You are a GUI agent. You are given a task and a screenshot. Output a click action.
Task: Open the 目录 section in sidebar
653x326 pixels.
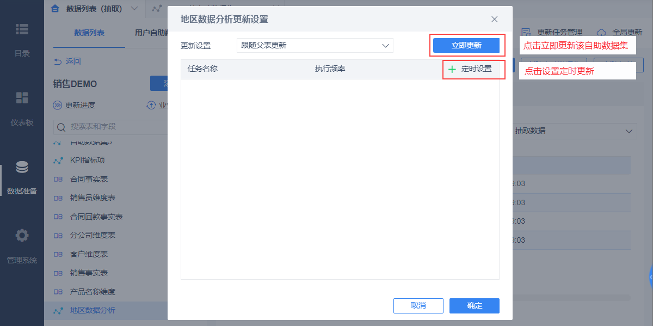pos(22,40)
